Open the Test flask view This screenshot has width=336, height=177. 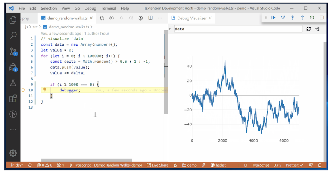(x=13, y=83)
